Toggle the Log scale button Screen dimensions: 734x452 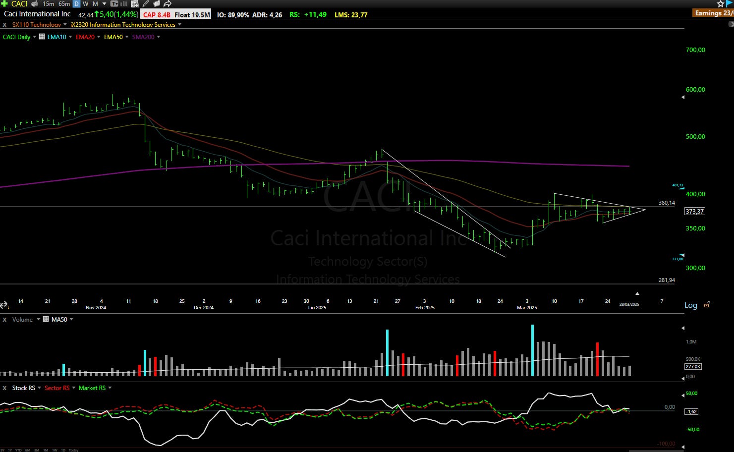(x=691, y=305)
